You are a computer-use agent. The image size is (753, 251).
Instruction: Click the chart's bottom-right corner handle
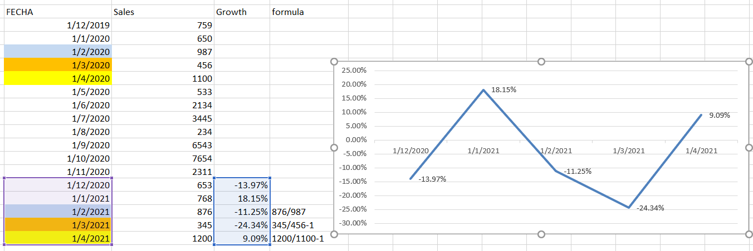coord(748,234)
